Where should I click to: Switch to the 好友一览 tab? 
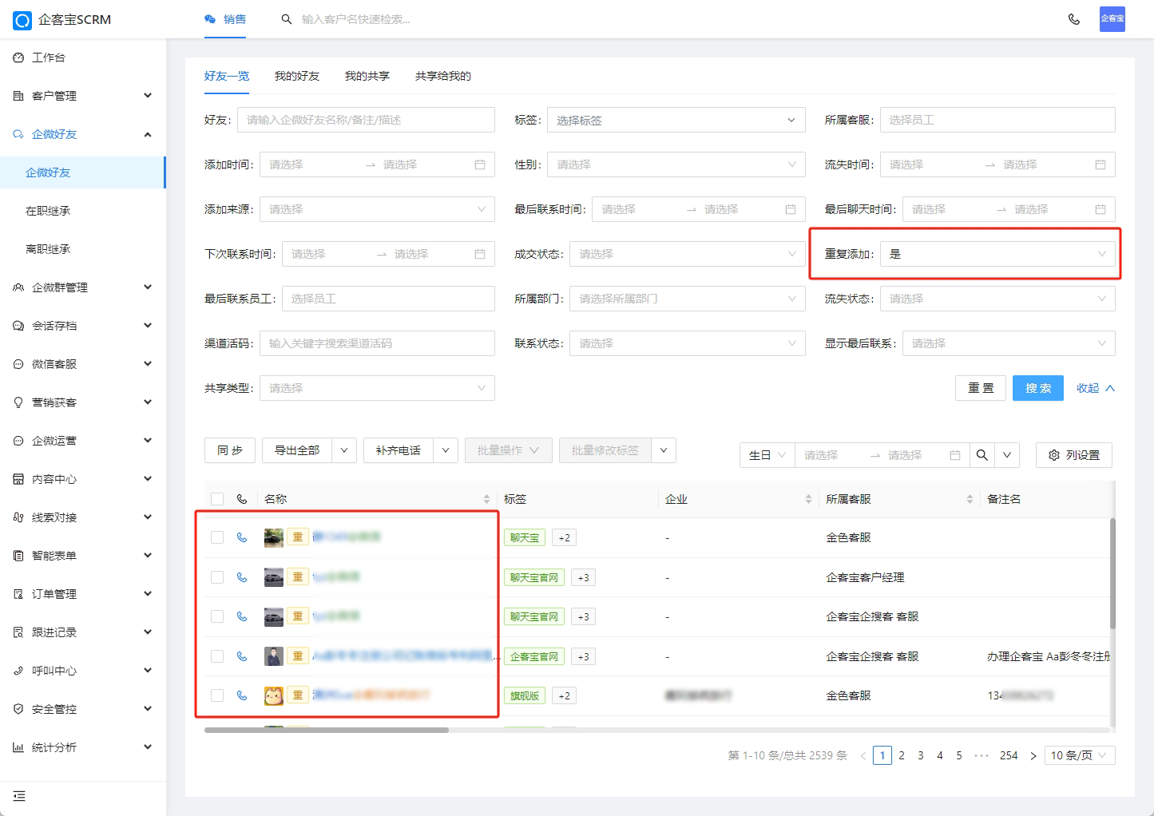point(227,76)
